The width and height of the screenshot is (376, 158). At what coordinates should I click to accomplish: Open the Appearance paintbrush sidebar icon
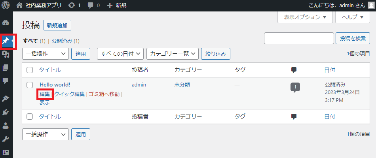pos(6,98)
